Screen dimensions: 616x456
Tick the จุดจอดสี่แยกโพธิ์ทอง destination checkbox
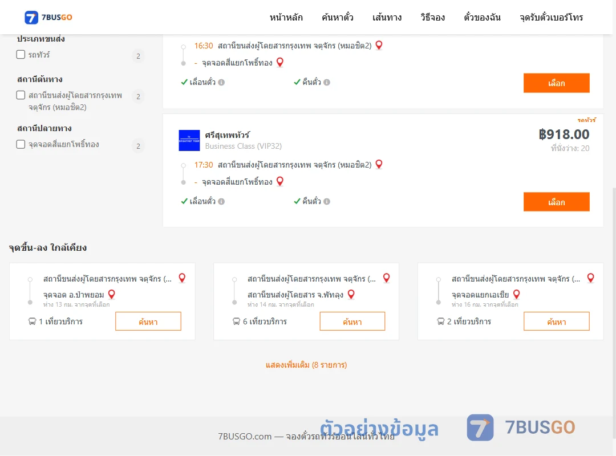(21, 144)
